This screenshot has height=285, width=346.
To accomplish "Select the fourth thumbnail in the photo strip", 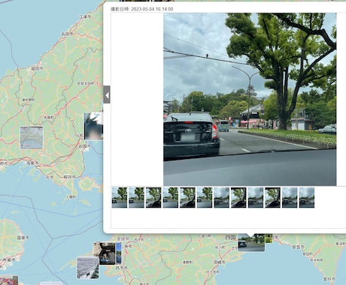I will (171, 197).
